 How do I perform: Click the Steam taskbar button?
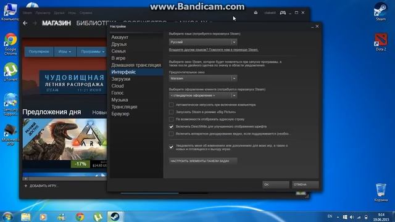pyautogui.click(x=115, y=216)
